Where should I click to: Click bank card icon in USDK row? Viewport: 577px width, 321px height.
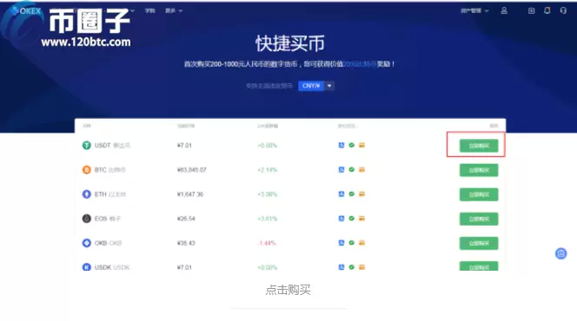click(361, 267)
